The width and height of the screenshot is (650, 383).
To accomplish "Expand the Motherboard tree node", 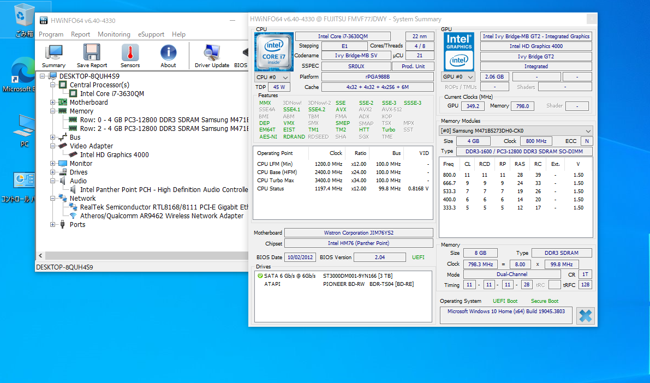I will tap(53, 103).
